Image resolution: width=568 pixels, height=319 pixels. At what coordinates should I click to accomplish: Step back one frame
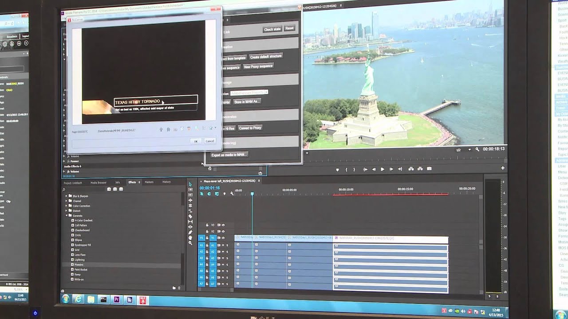coord(374,169)
